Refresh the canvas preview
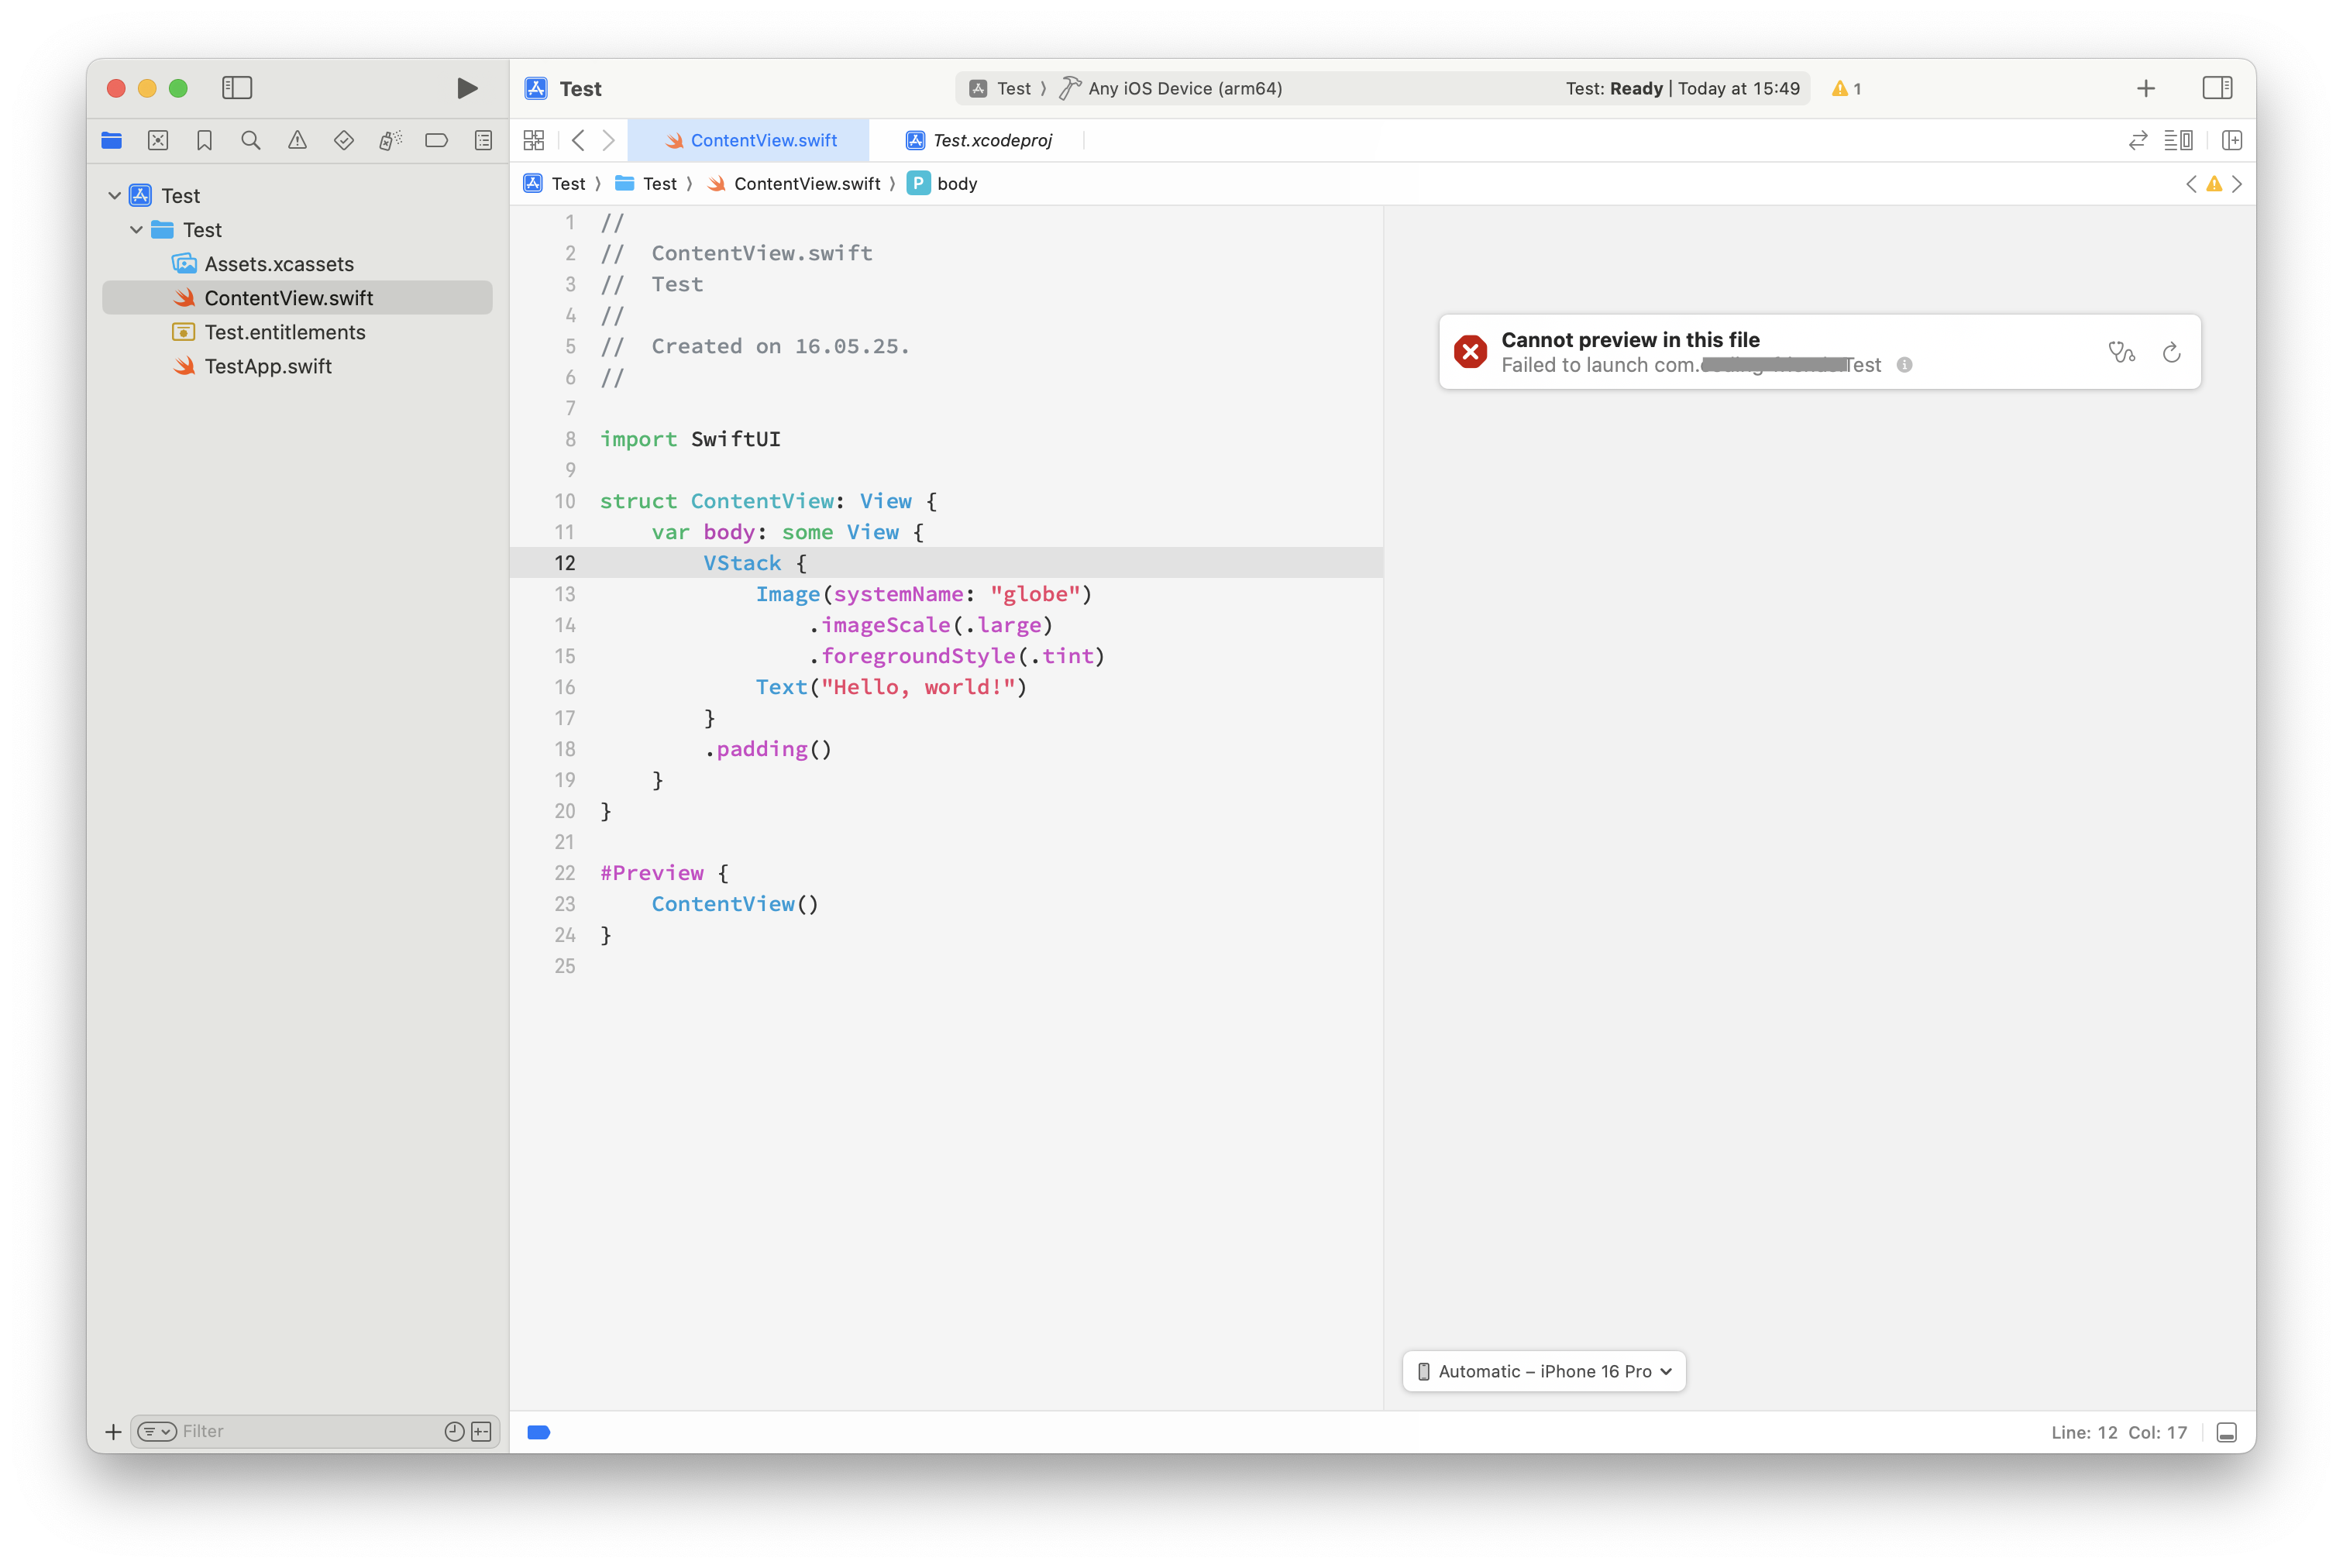This screenshot has height=1568, width=2343. pyautogui.click(x=2171, y=352)
